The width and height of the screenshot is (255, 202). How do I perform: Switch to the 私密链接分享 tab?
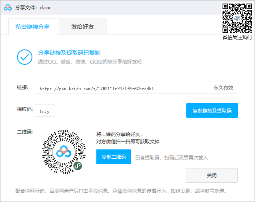[32, 27]
